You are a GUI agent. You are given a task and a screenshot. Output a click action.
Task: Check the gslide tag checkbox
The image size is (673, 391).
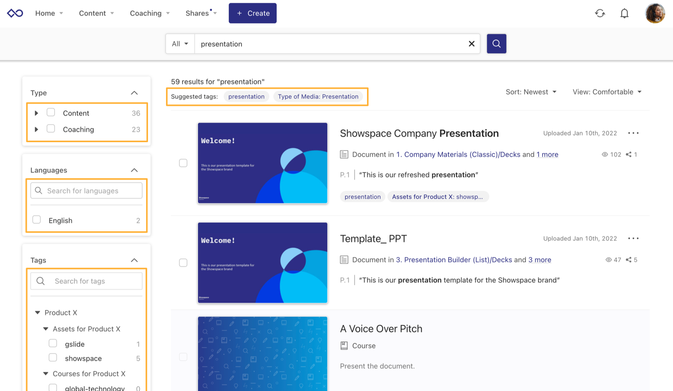coord(53,343)
